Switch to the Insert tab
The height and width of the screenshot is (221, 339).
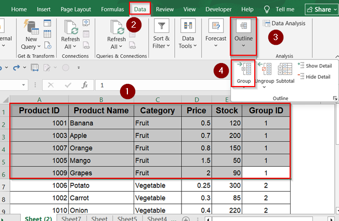tap(44, 9)
